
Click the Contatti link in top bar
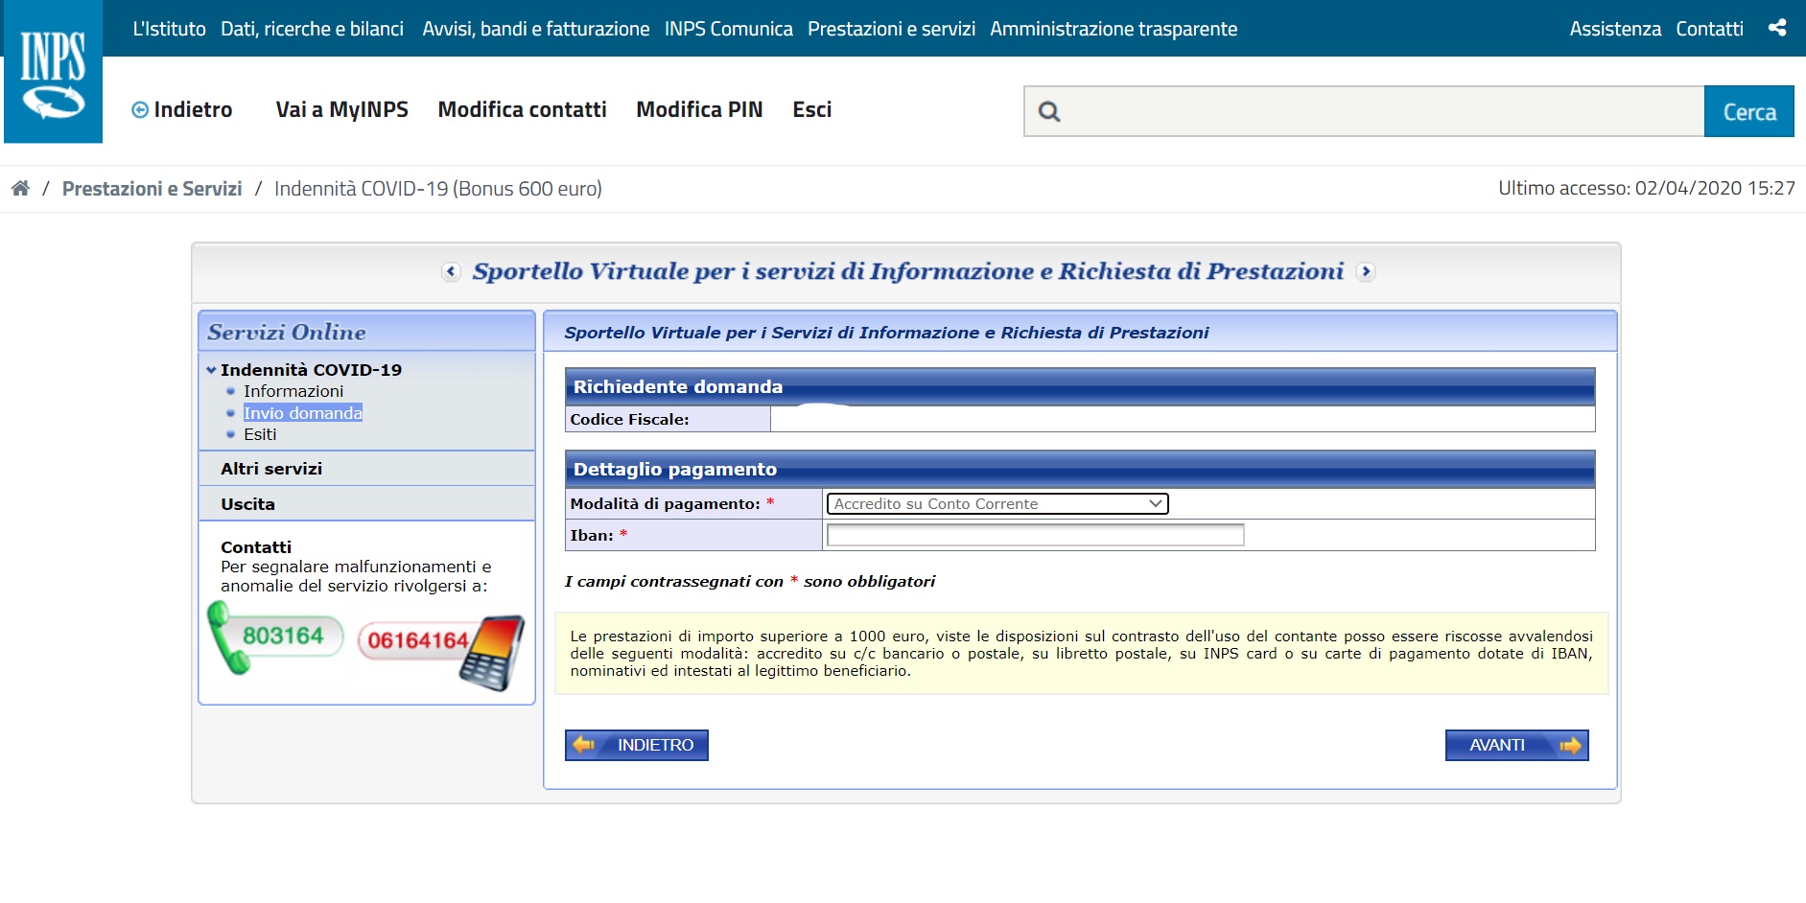click(1709, 29)
